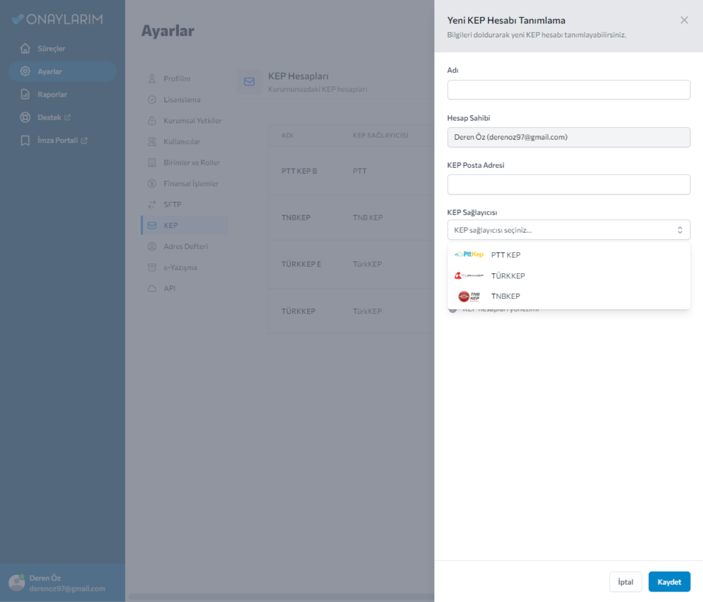Pick the TNBKEP logo in list
The width and height of the screenshot is (703, 602).
[469, 296]
